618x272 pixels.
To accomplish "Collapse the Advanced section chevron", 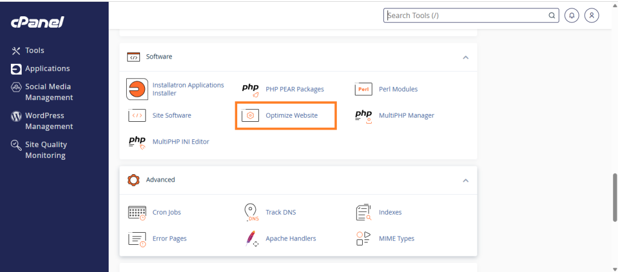I will point(465,180).
